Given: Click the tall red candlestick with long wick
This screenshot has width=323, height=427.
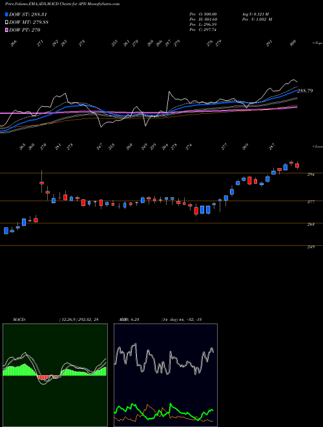Looking at the screenshot, I should pyautogui.click(x=41, y=182).
